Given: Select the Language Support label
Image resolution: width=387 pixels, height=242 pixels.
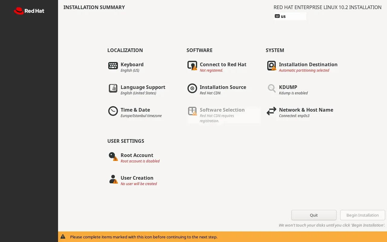Looking at the screenshot, I should (x=143, y=87).
